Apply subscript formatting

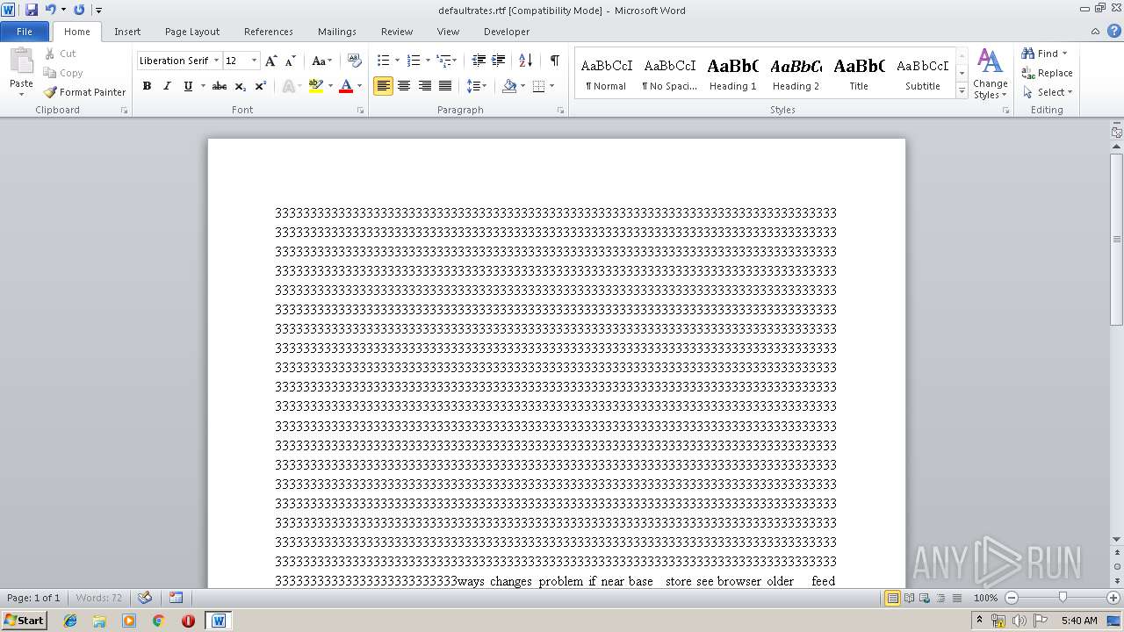point(240,86)
